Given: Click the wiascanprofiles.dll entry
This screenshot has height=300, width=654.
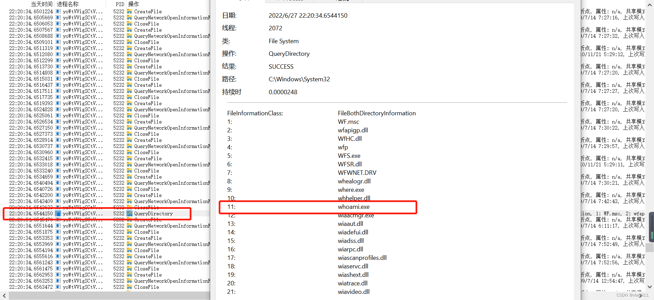Looking at the screenshot, I should (x=362, y=258).
